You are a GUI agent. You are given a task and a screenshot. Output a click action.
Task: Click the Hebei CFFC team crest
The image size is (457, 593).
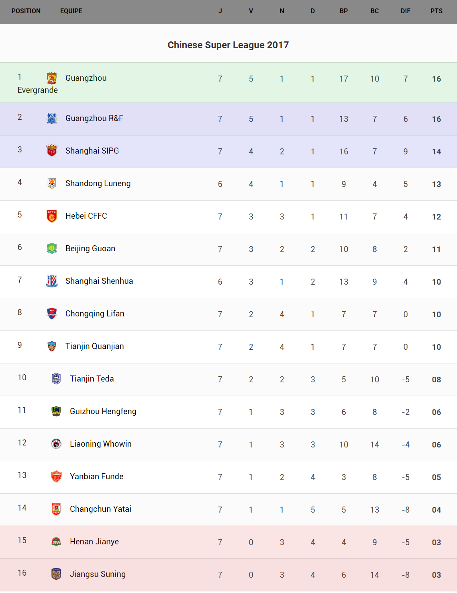[x=52, y=216]
